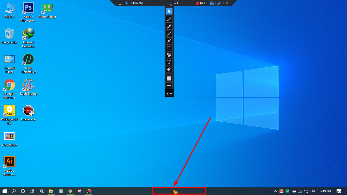Open the ENG language input selector
Image resolution: width=347 pixels, height=195 pixels.
click(x=313, y=191)
